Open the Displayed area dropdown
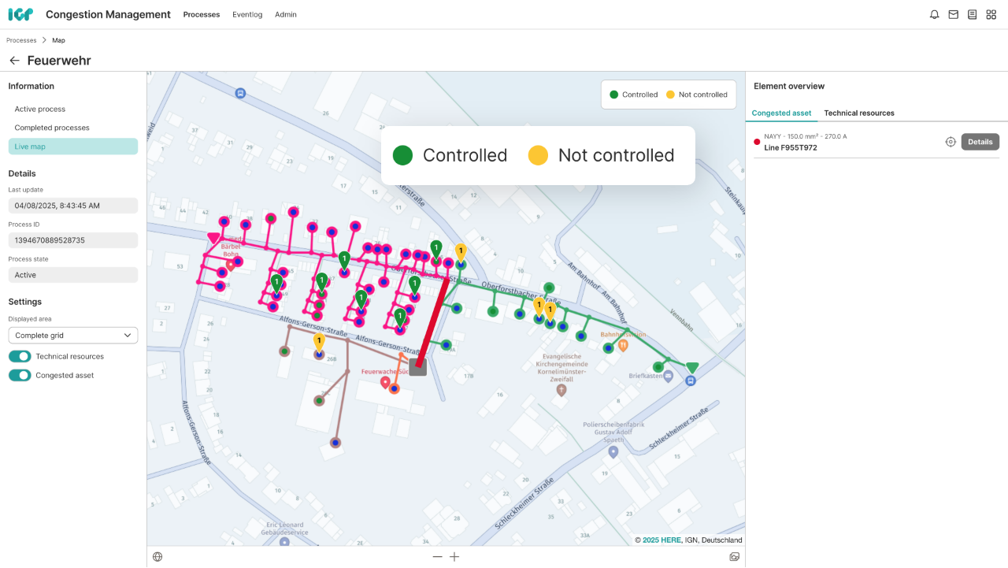The height and width of the screenshot is (568, 1008). coord(72,335)
